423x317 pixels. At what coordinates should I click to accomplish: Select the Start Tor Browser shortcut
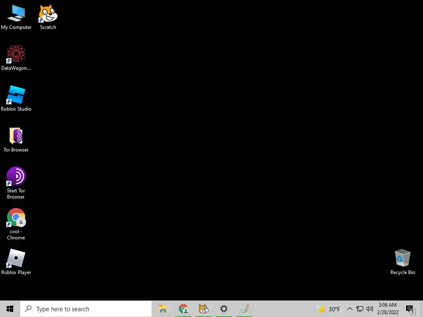click(x=16, y=183)
